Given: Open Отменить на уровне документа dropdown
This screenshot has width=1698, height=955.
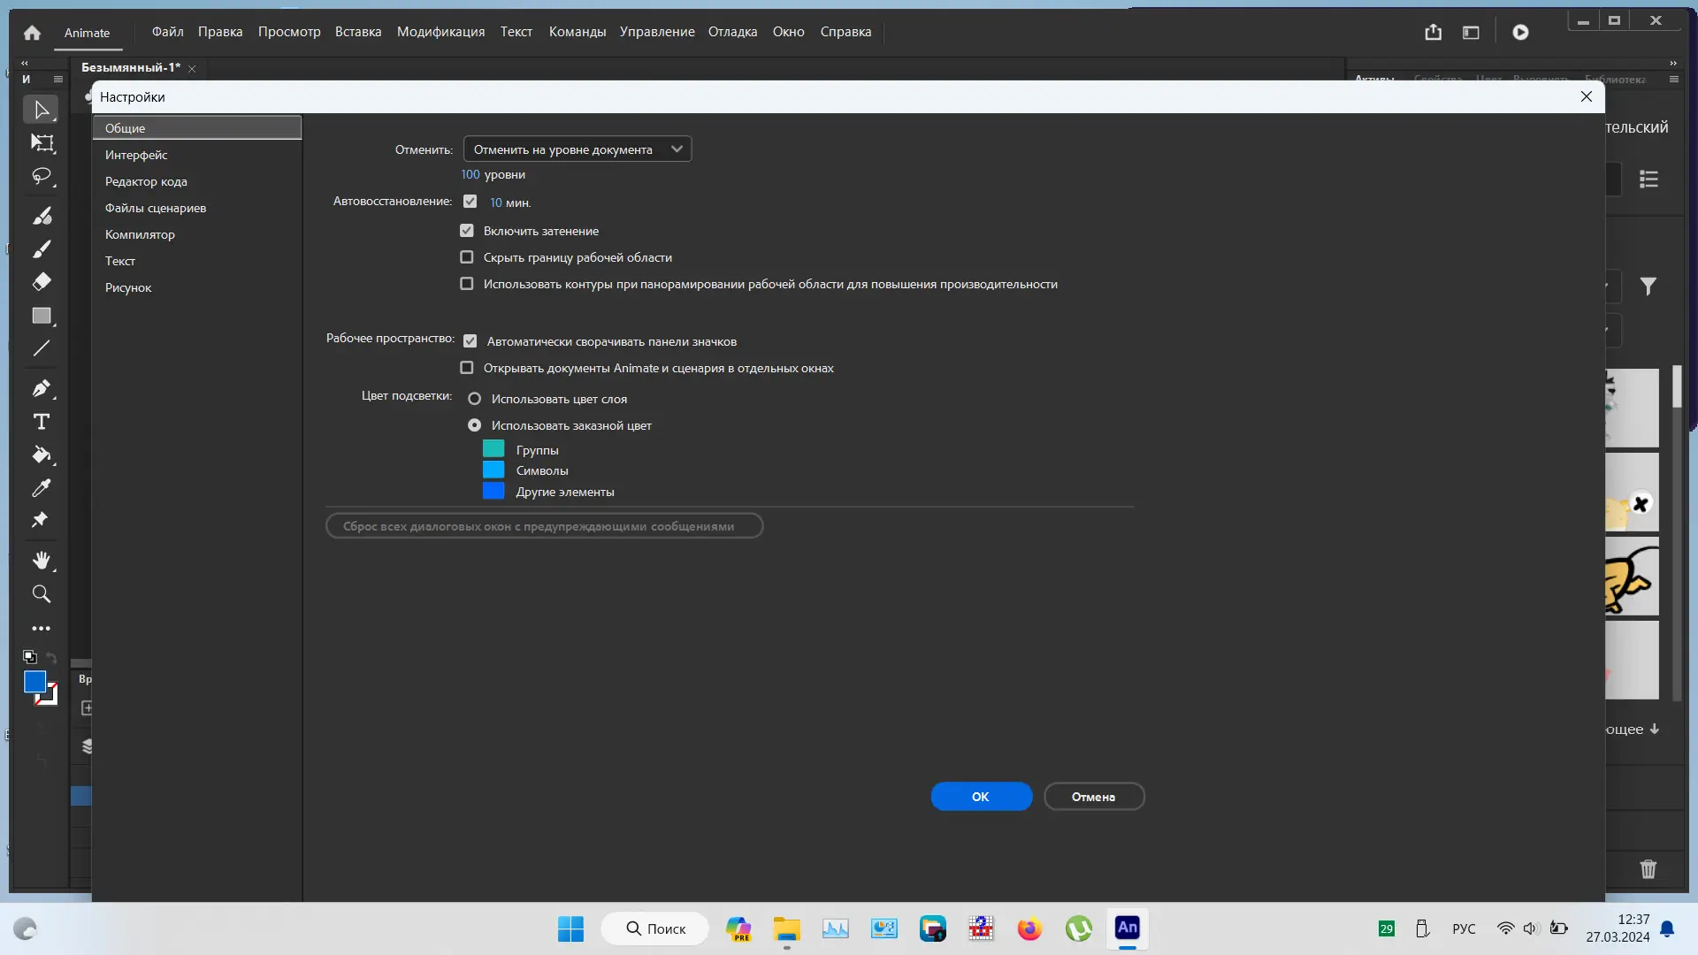Looking at the screenshot, I should (577, 149).
